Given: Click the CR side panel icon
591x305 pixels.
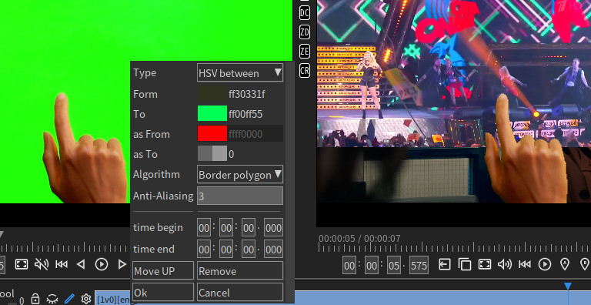Looking at the screenshot, I should click(x=305, y=71).
